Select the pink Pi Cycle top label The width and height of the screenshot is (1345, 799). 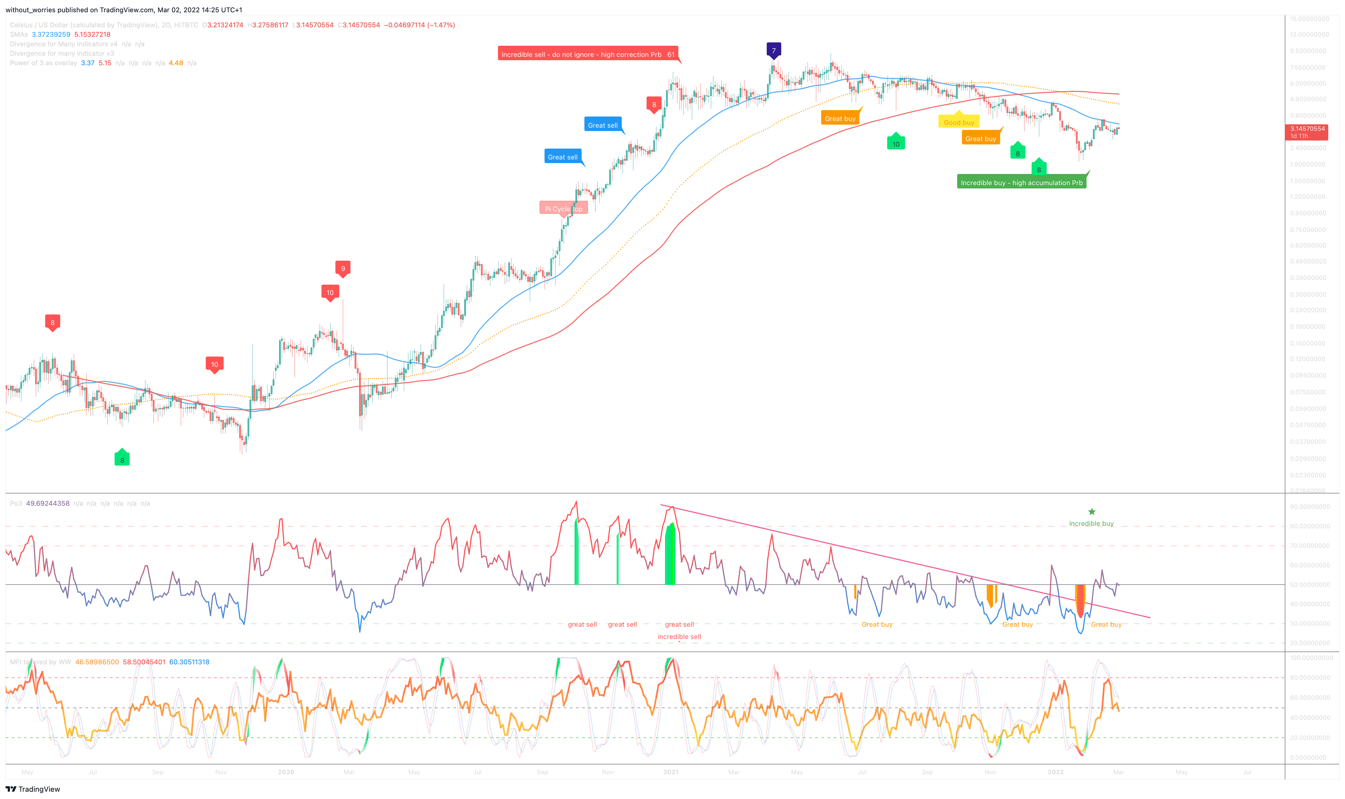pos(563,209)
